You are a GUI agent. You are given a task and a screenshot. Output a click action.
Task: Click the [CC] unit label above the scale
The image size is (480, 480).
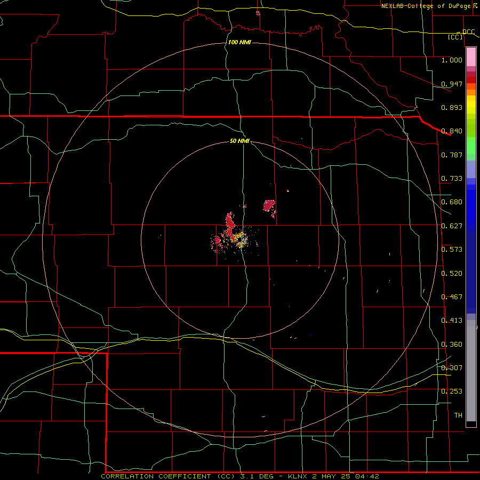pos(455,37)
